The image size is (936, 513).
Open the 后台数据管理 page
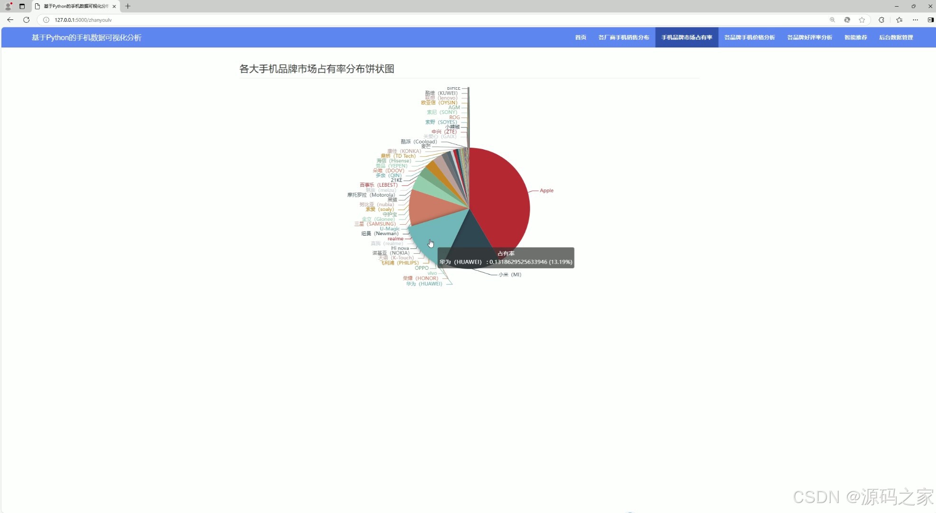[896, 37]
